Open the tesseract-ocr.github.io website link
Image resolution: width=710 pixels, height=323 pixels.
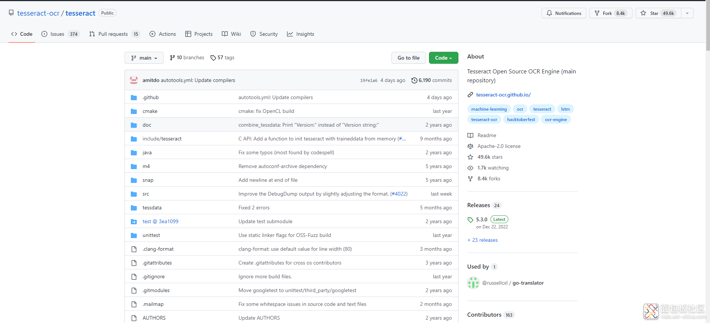503,95
